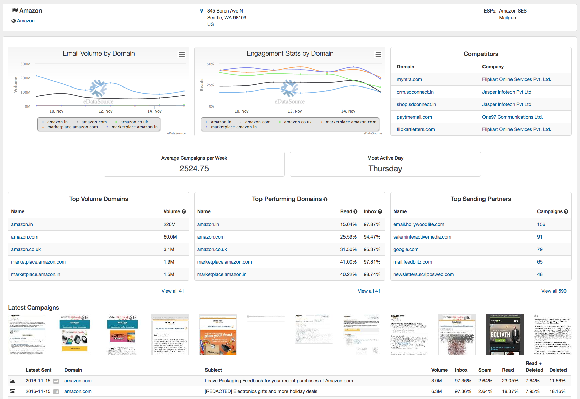
Task: Click Mailgun in the ESPs list
Action: 507,18
